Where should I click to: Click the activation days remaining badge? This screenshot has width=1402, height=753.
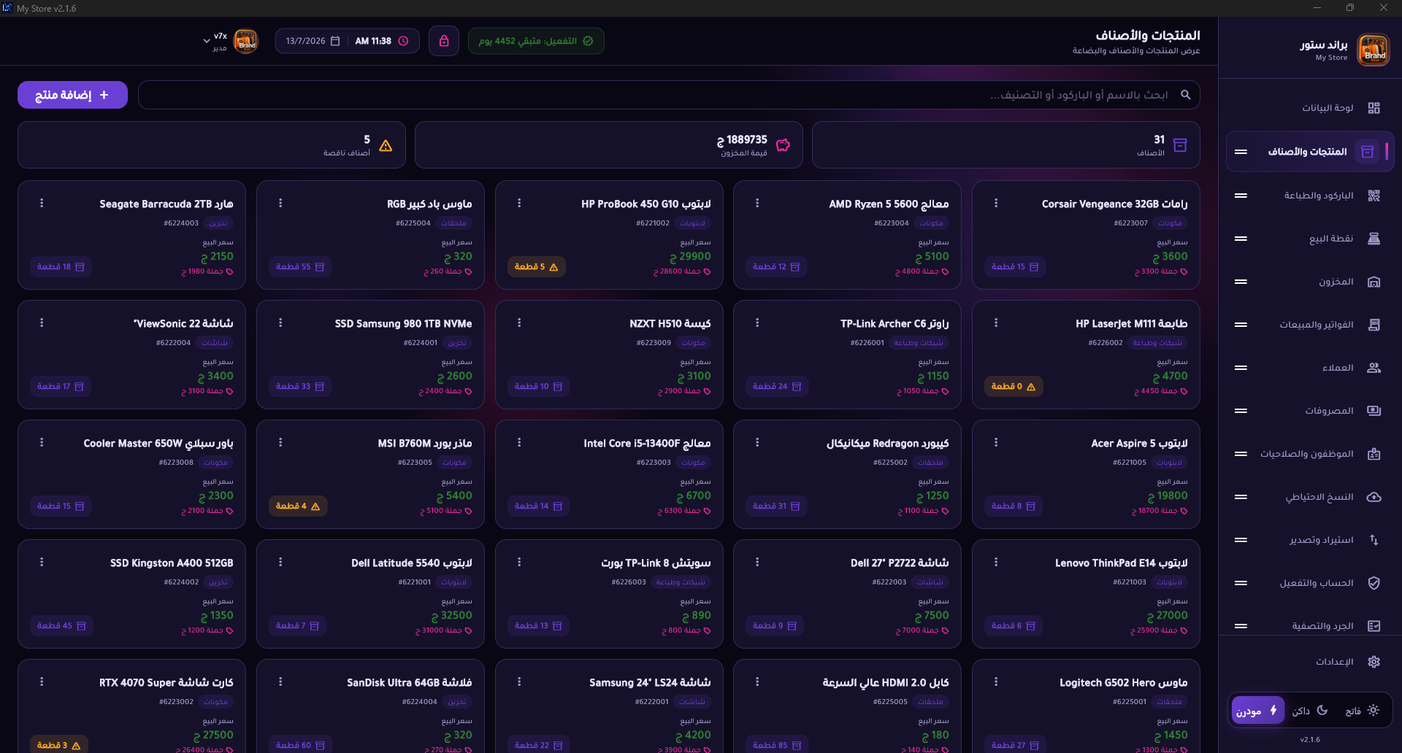[536, 41]
